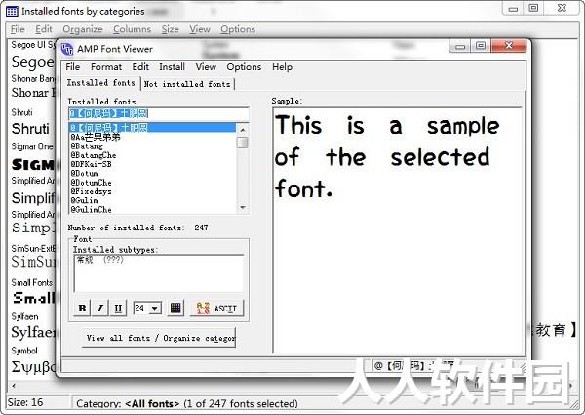This screenshot has width=585, height=415.
Task: Open Columns menu in background window
Action: (x=132, y=29)
